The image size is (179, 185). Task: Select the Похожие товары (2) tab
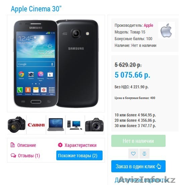[79, 155]
